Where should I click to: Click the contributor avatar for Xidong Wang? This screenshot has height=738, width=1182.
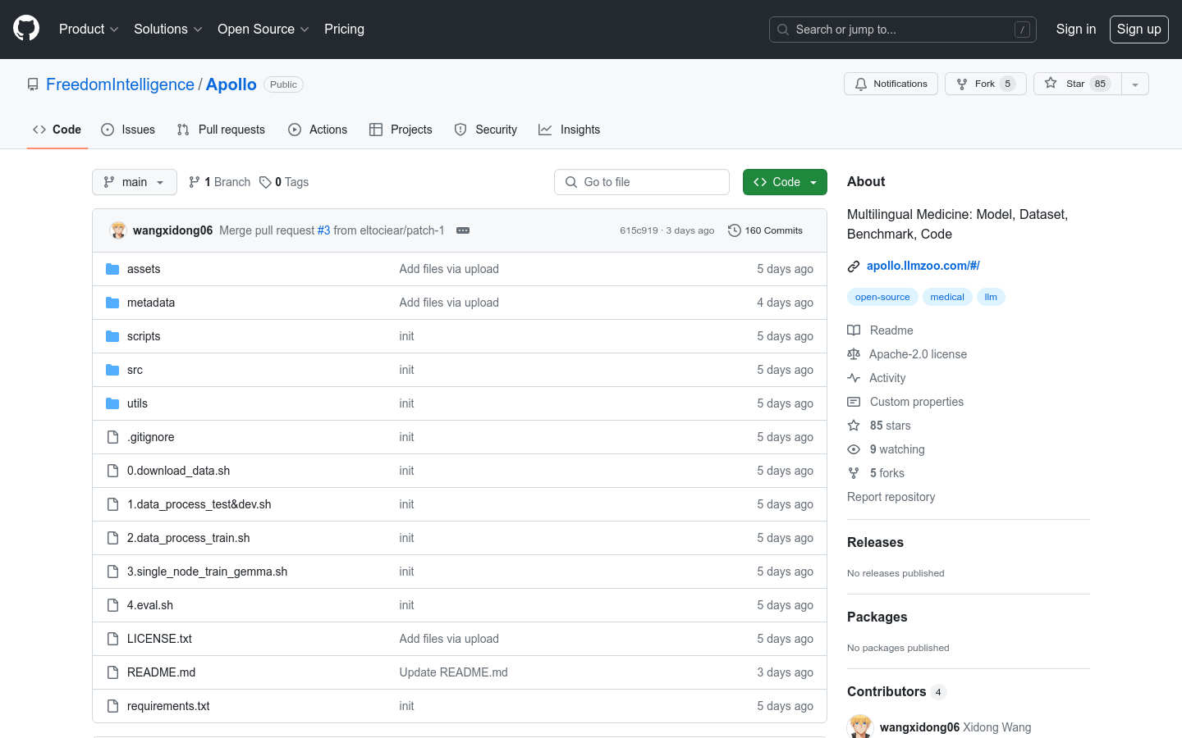coord(860,727)
